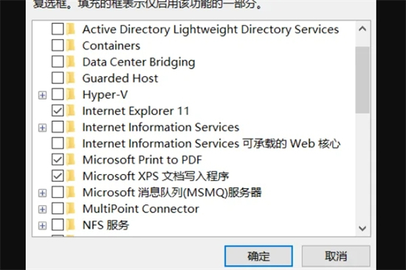Click folder icon beside Microsoft Print to PDF
Screen dimensions: 406x270
(70, 160)
